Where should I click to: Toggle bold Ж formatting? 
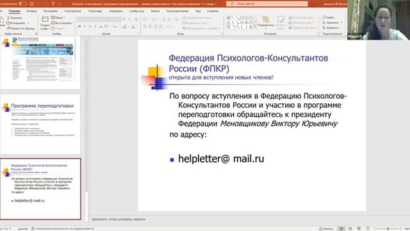point(79,26)
